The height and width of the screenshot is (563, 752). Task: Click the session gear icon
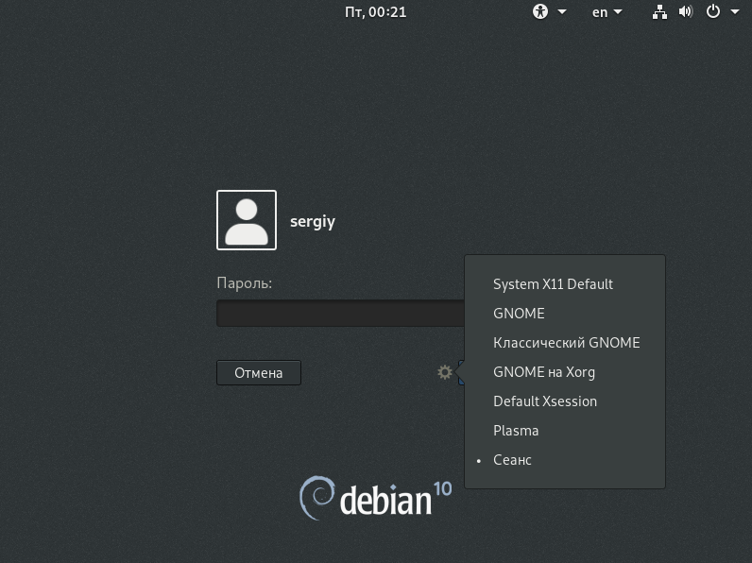445,372
